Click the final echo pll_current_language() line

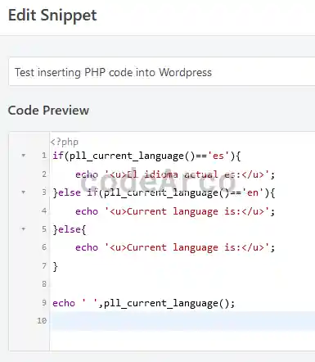point(143,303)
